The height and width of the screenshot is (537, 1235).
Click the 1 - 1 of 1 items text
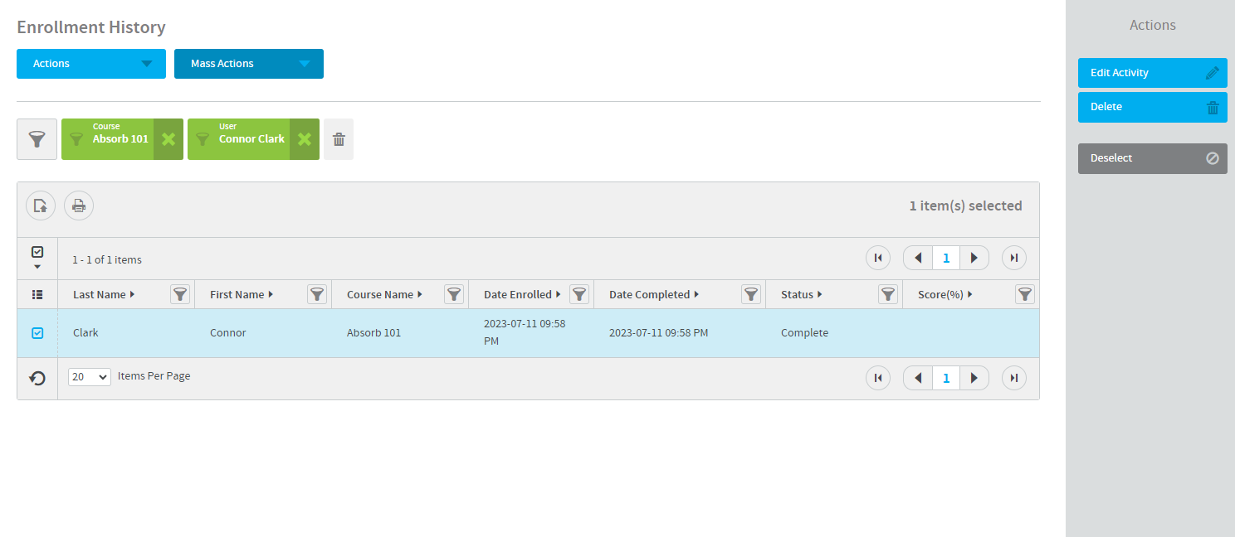[107, 260]
